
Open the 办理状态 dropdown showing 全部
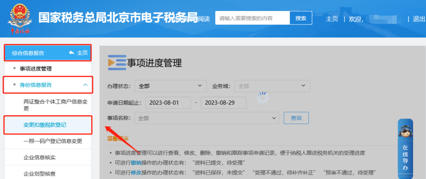[171, 86]
